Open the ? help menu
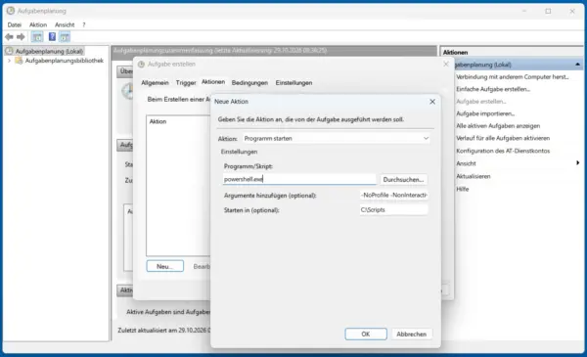587x357 pixels. (84, 24)
